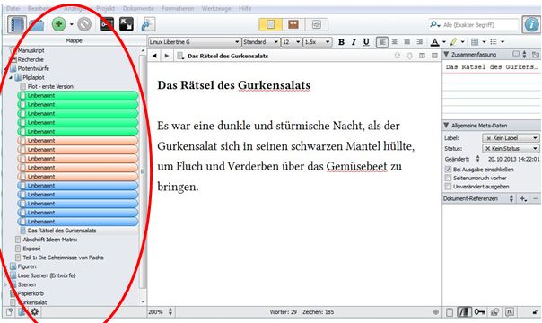Click the search field Alle (Exakter Begriff)
Screen dimensions: 542x323
(x=480, y=25)
